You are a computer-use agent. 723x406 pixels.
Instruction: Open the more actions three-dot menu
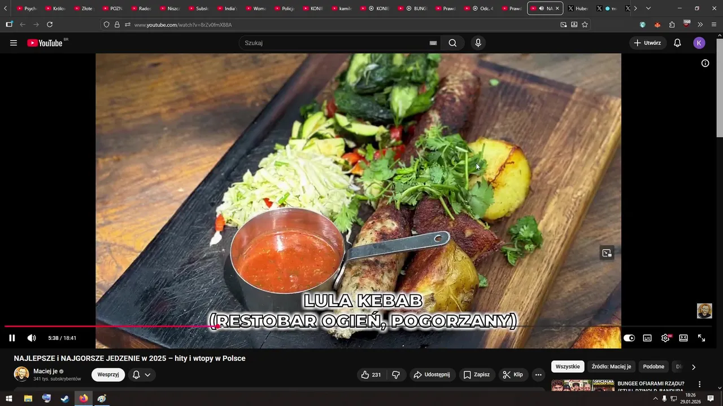pos(538,374)
